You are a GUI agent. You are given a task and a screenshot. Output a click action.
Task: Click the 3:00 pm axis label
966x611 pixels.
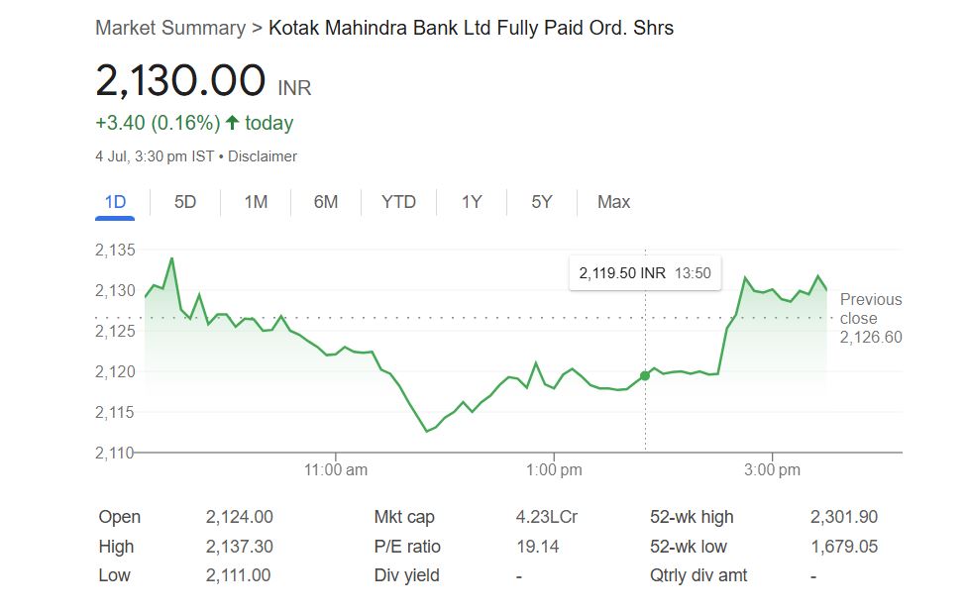pos(772,470)
